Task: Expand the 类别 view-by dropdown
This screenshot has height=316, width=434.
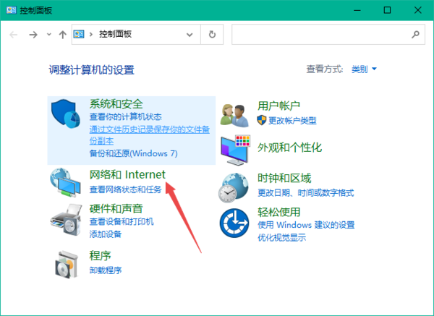Action: [364, 69]
